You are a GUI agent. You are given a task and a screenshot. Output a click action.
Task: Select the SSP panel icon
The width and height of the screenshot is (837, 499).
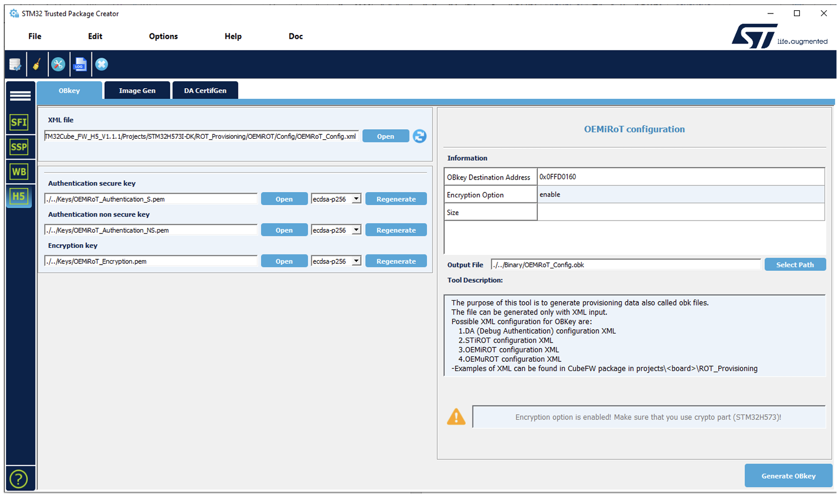click(19, 147)
